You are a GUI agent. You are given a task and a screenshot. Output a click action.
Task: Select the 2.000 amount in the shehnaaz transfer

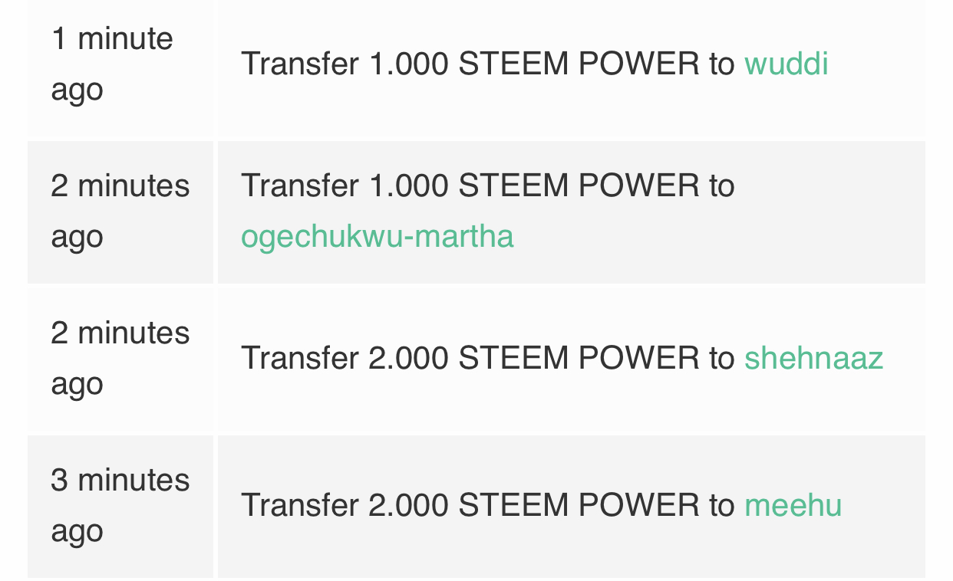click(409, 358)
